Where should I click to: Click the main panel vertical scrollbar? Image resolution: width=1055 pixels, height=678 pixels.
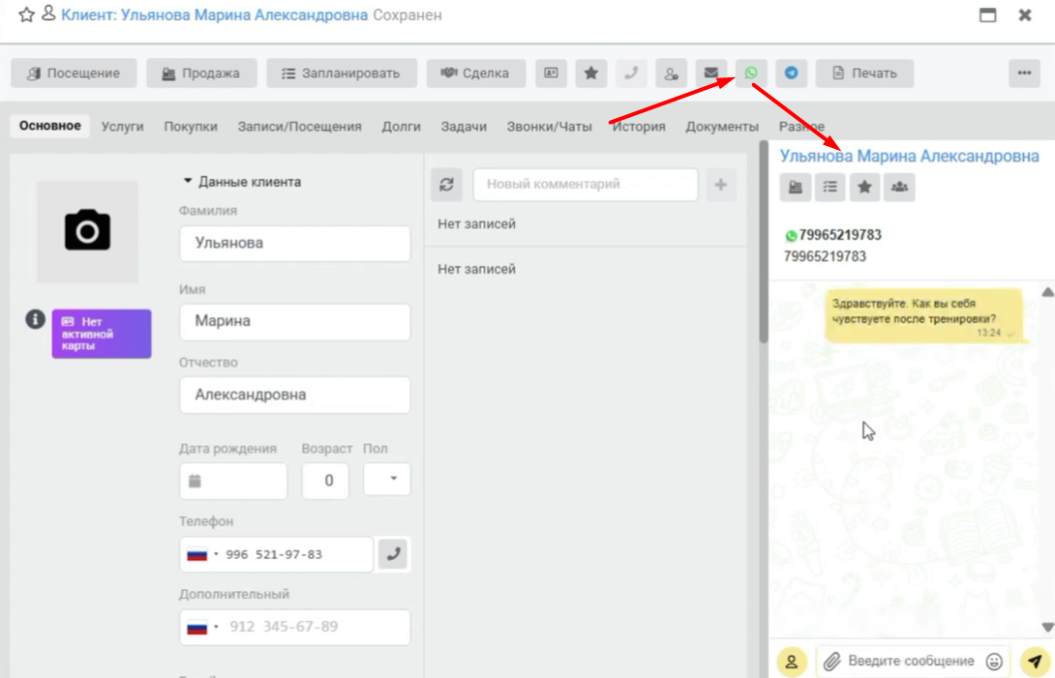point(763,242)
